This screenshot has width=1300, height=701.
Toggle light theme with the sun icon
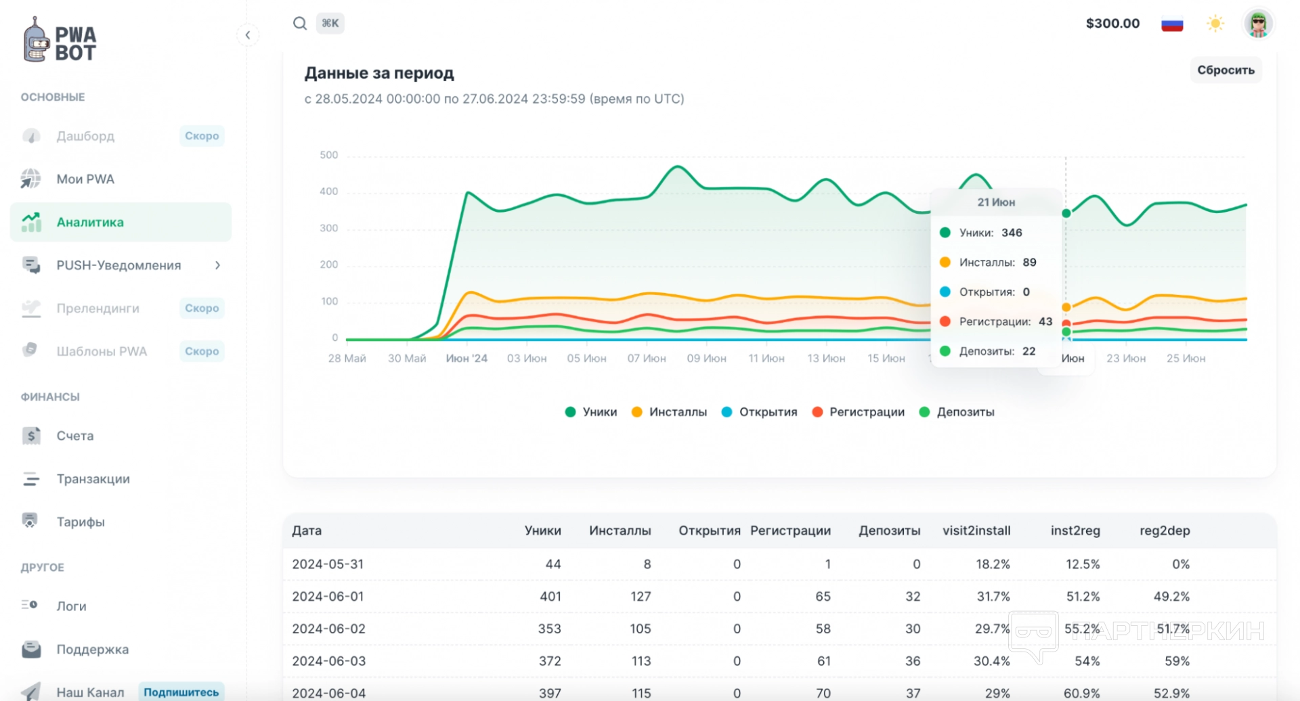pos(1215,24)
